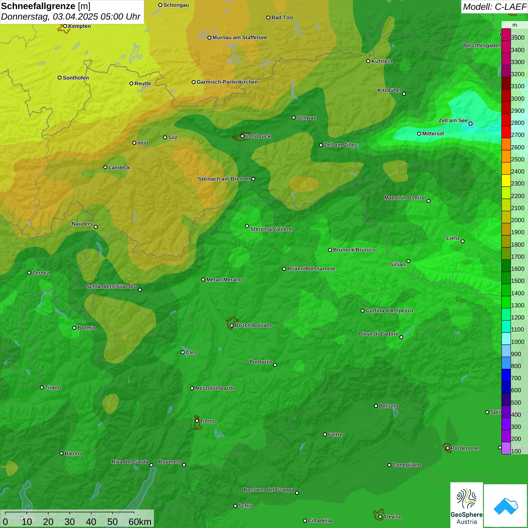
Task: Click the Cittadella city marker dot
Action: click(x=305, y=520)
